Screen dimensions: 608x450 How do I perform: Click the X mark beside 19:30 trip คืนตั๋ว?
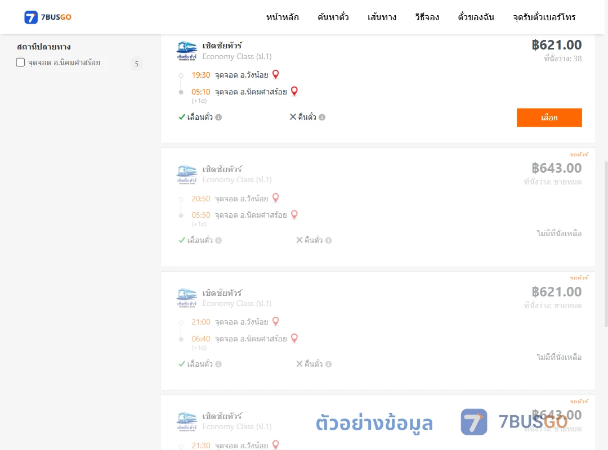pyautogui.click(x=293, y=116)
